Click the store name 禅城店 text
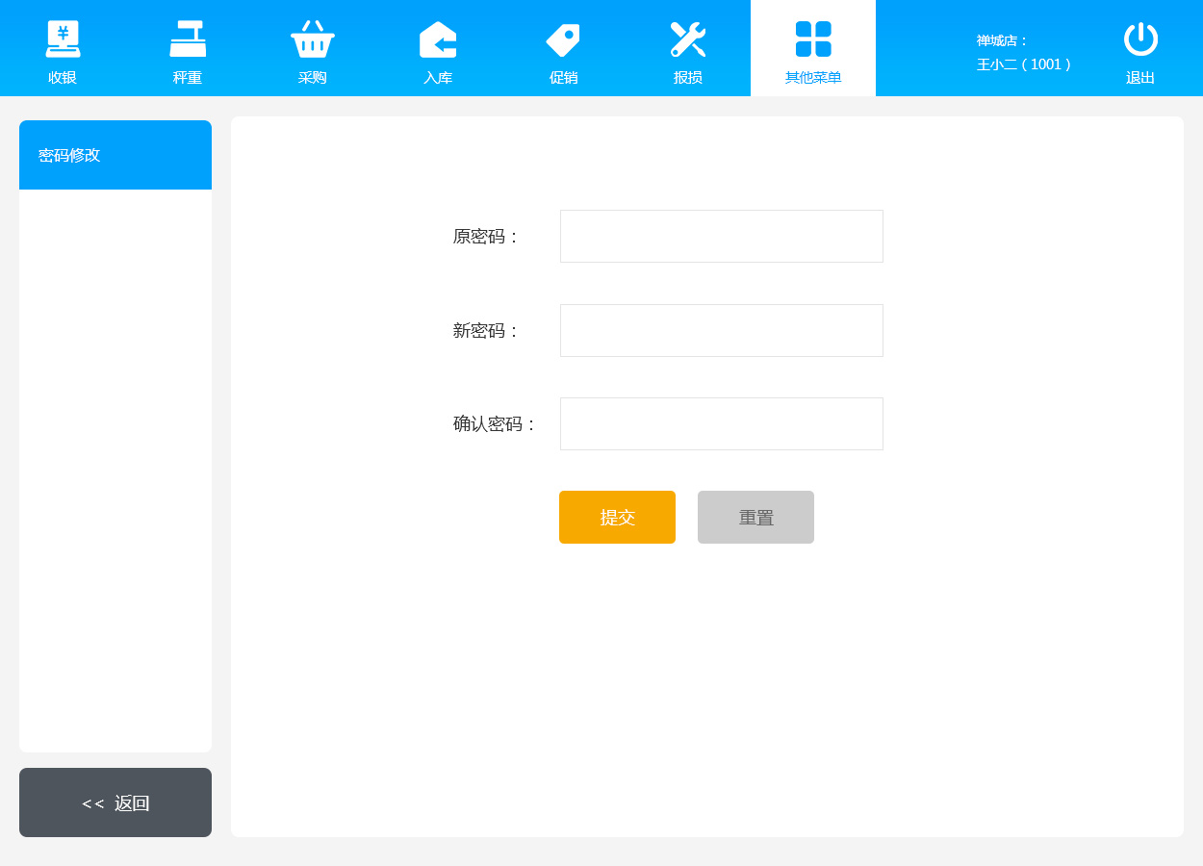This screenshot has height=866, width=1203. pos(1002,40)
